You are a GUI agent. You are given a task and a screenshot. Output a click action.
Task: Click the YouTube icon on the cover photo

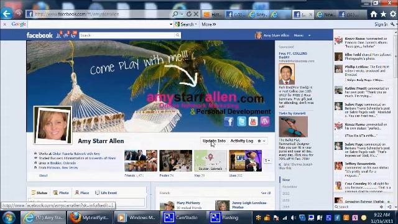click(x=253, y=121)
